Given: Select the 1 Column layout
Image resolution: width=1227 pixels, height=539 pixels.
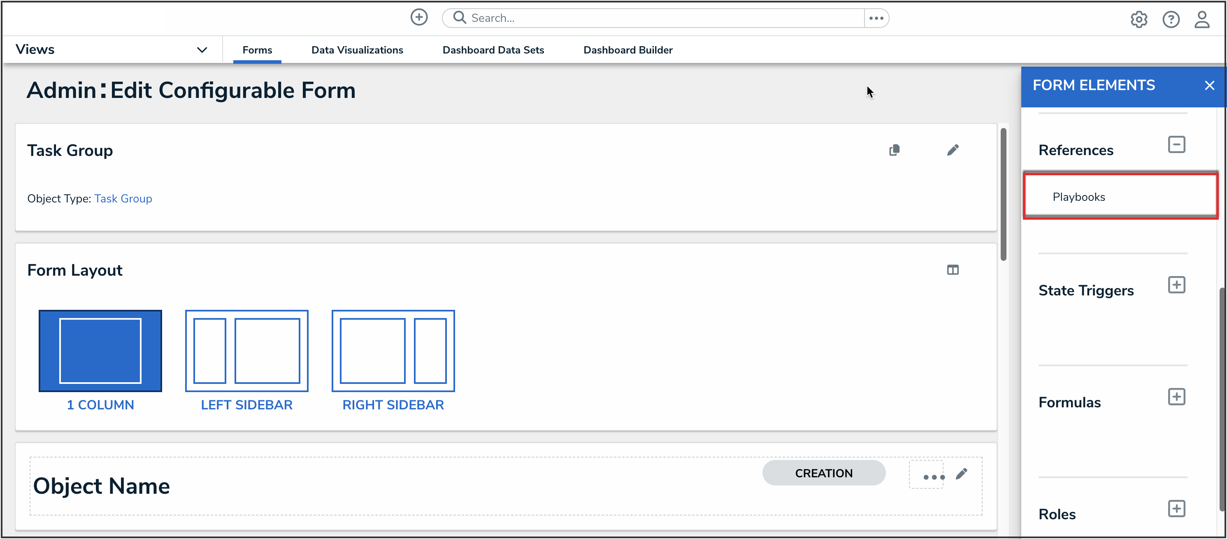Looking at the screenshot, I should tap(100, 351).
